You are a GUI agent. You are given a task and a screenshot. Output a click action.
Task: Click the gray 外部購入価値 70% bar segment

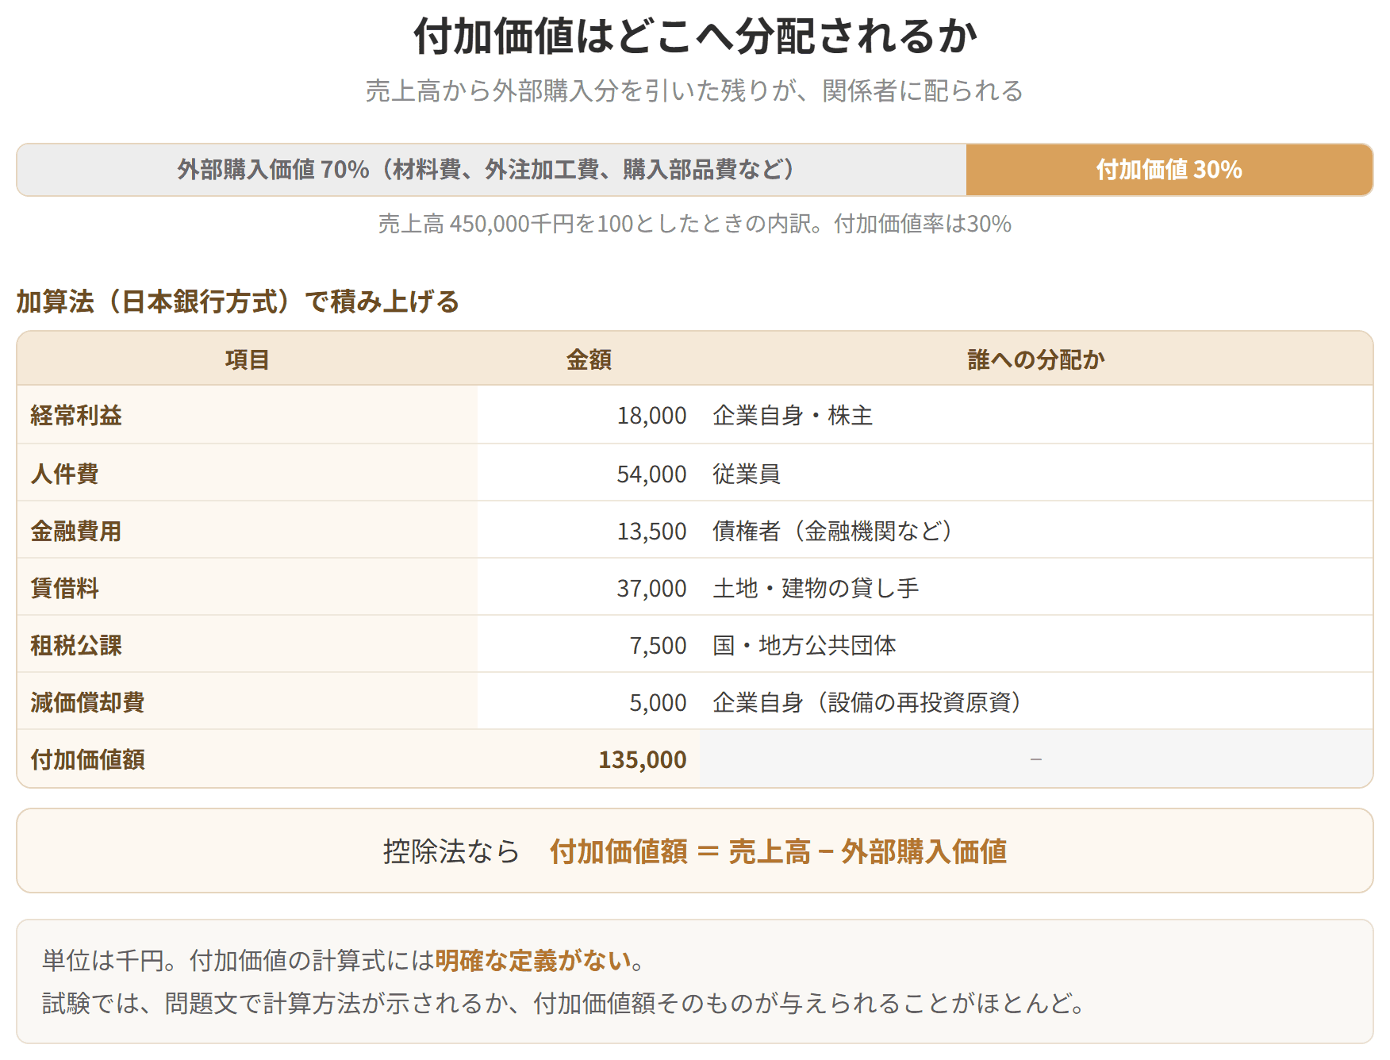point(492,170)
